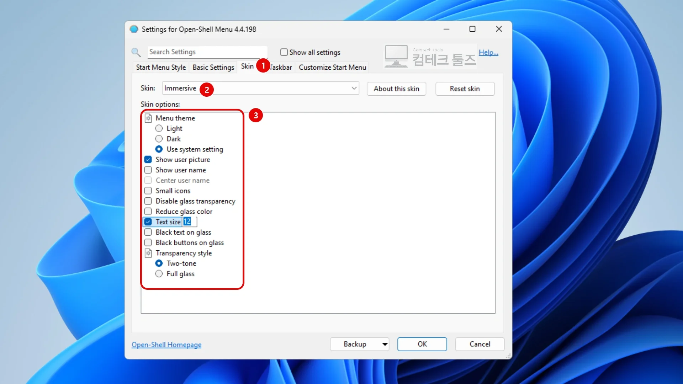Select Full glass transparency style
683x384 pixels.
159,274
